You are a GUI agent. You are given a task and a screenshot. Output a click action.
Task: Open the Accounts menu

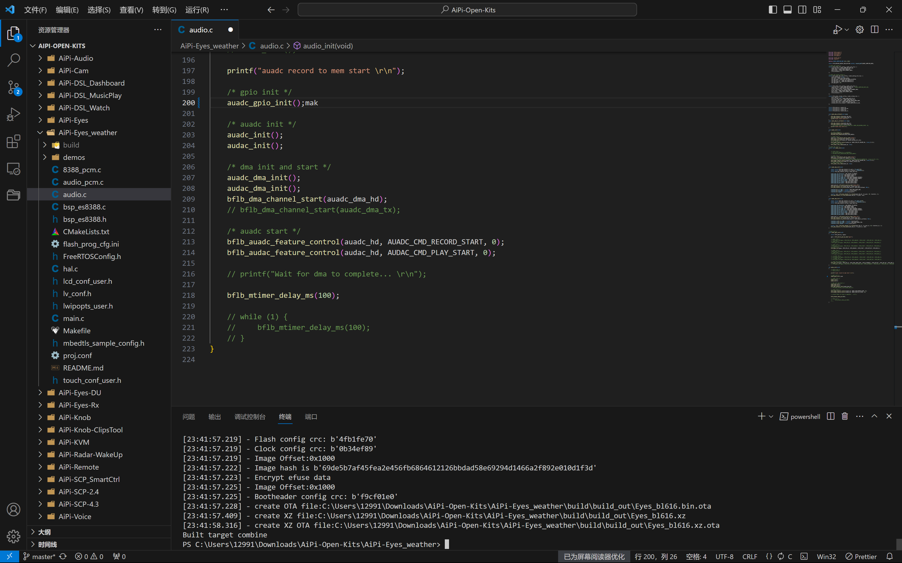coord(14,510)
